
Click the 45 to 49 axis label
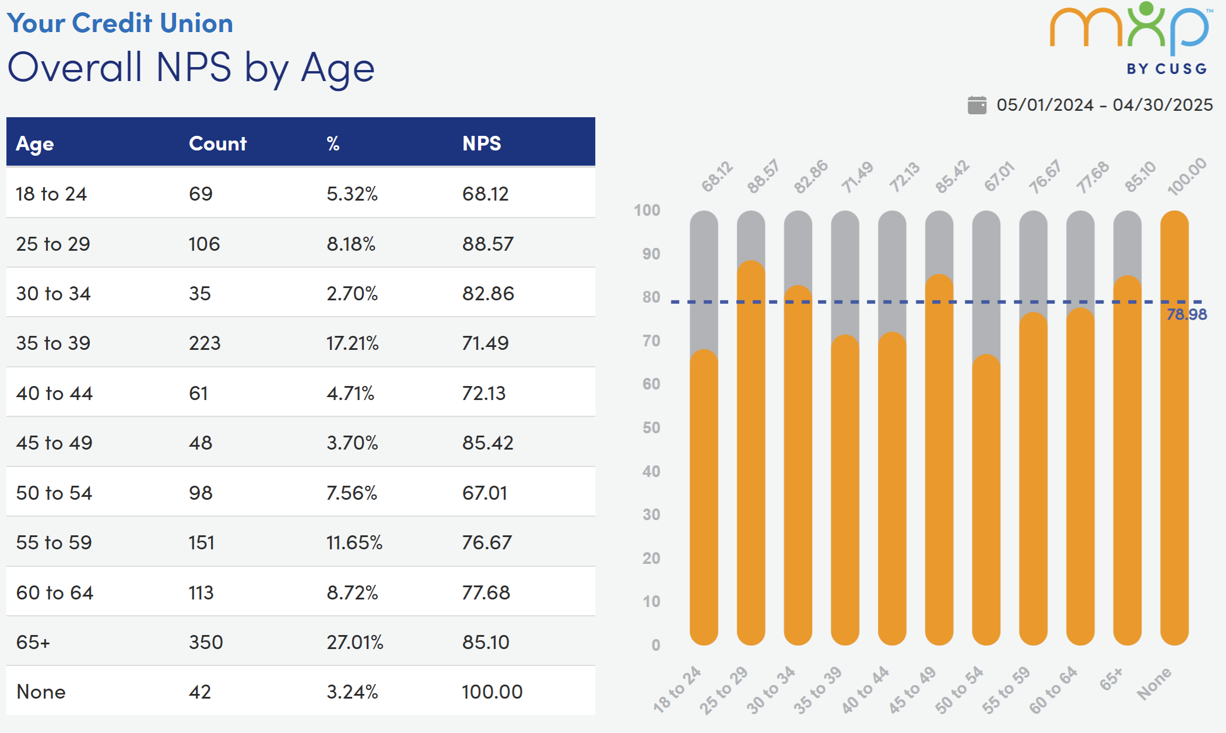(912, 690)
